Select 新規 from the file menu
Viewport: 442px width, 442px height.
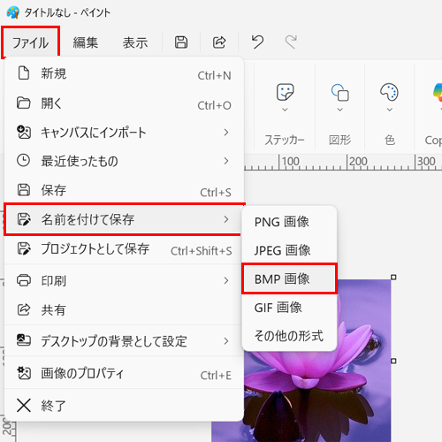(x=124, y=73)
